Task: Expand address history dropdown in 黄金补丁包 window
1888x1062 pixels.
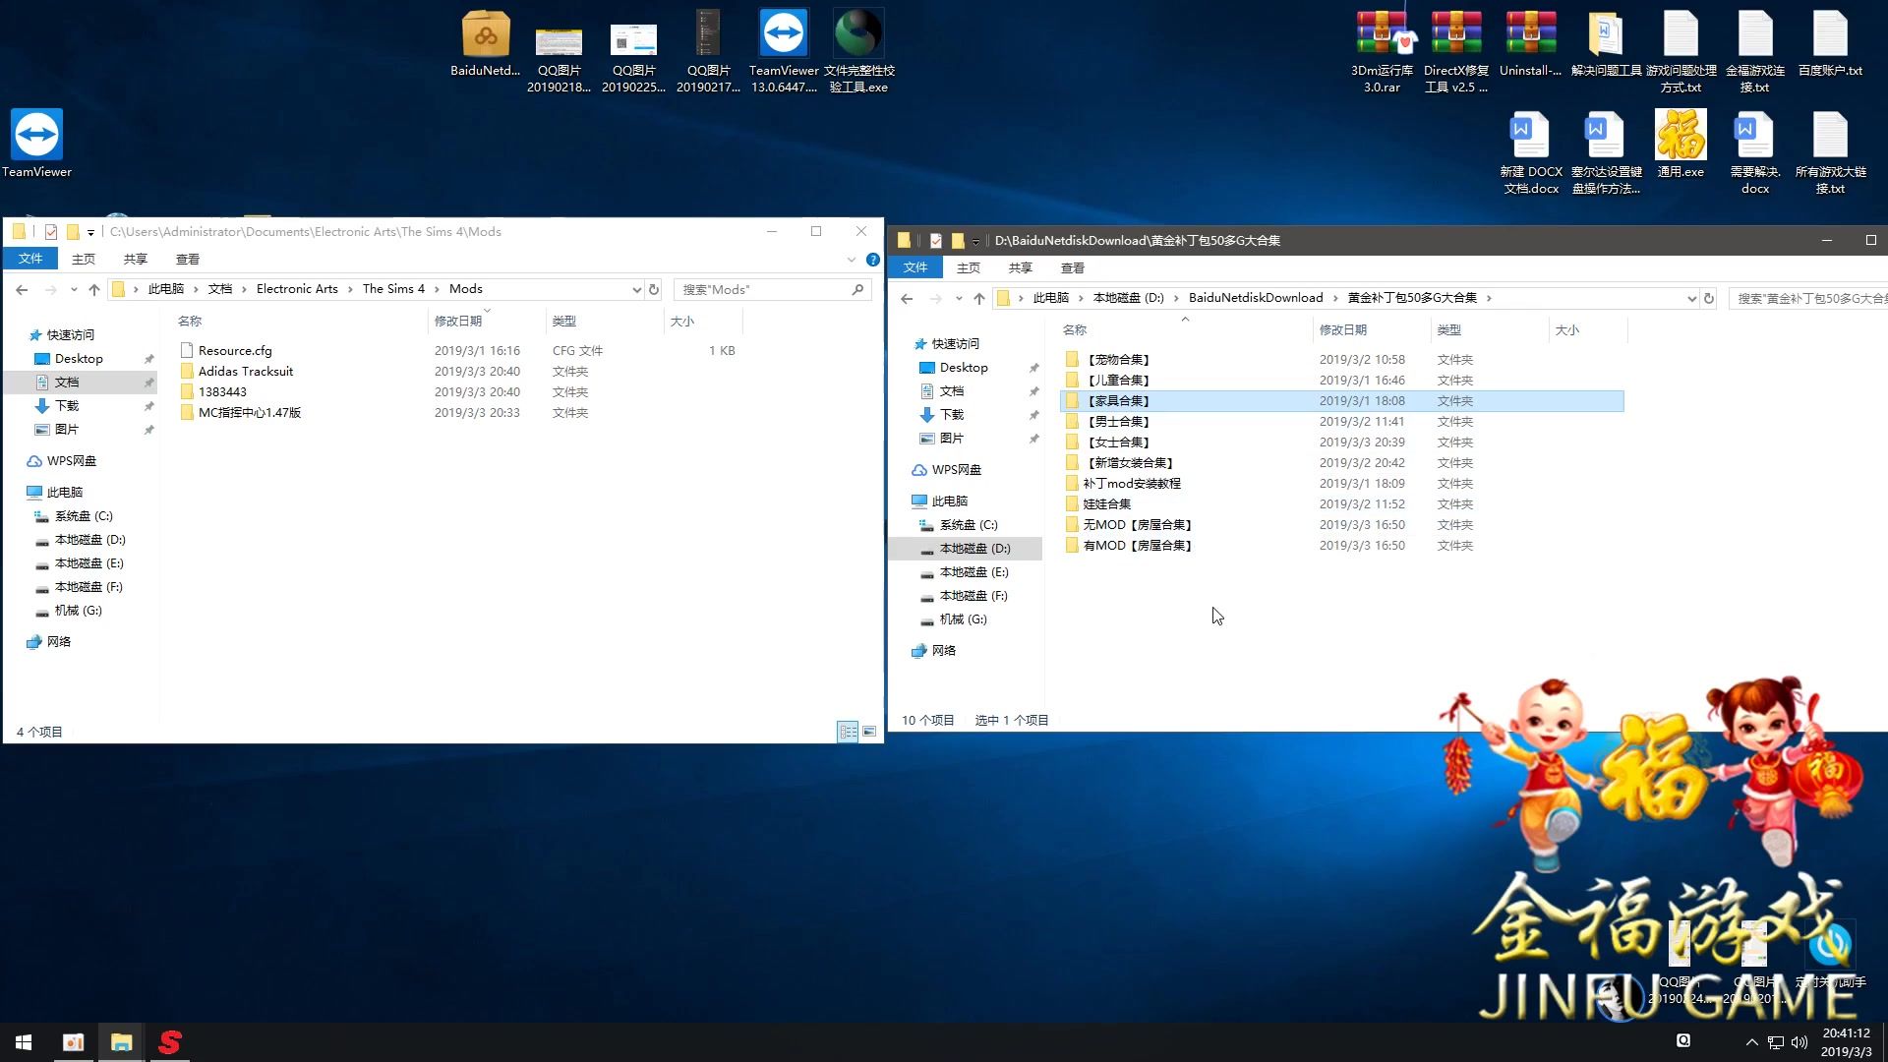Action: [x=1691, y=298]
